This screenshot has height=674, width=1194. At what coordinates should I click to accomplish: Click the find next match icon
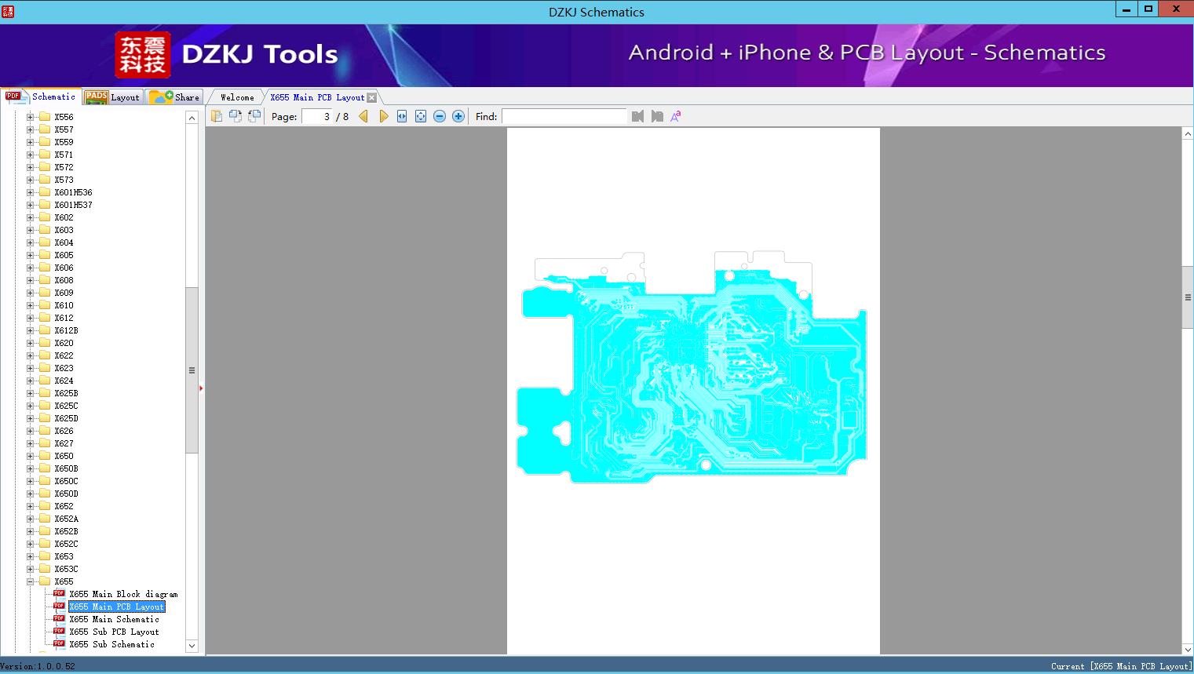click(657, 115)
